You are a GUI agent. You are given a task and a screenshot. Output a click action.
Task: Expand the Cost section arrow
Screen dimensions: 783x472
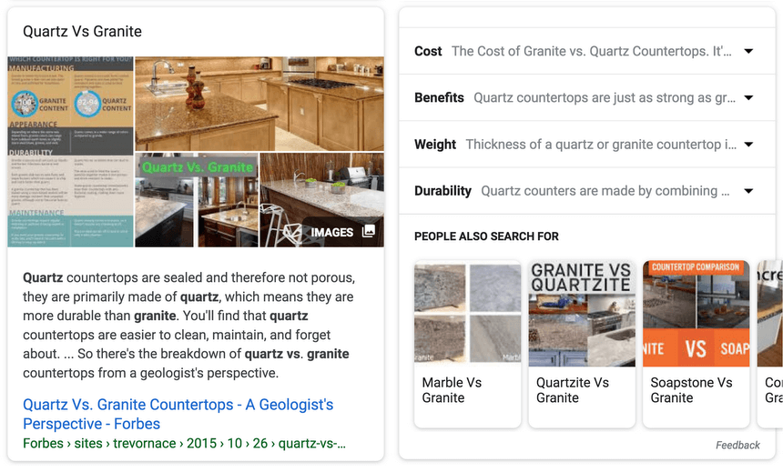748,52
